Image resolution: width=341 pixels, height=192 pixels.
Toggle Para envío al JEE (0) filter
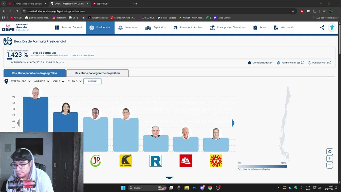pos(291,63)
